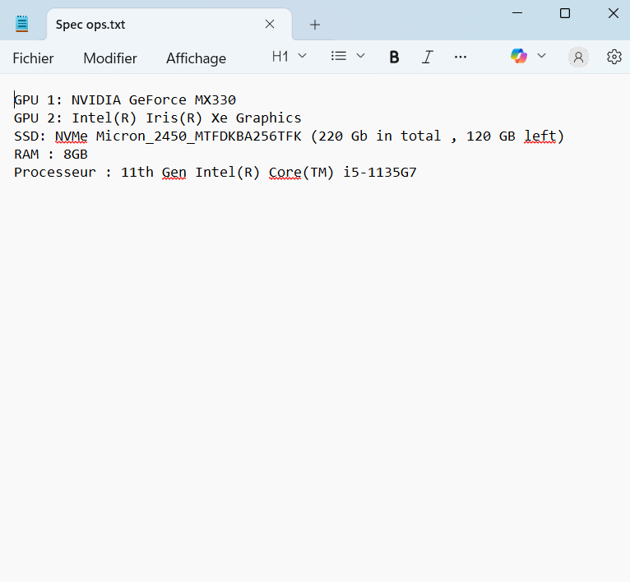Open the Fichier menu
This screenshot has height=582, width=630.
[33, 58]
